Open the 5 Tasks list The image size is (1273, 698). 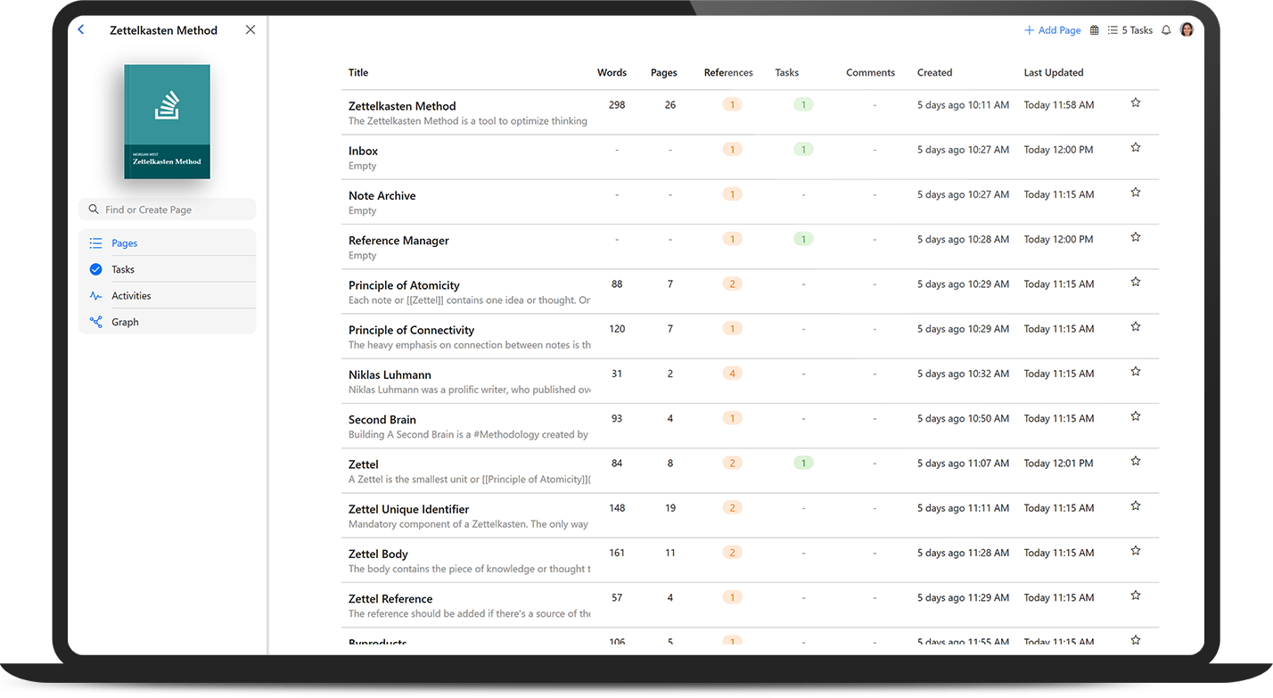1129,30
